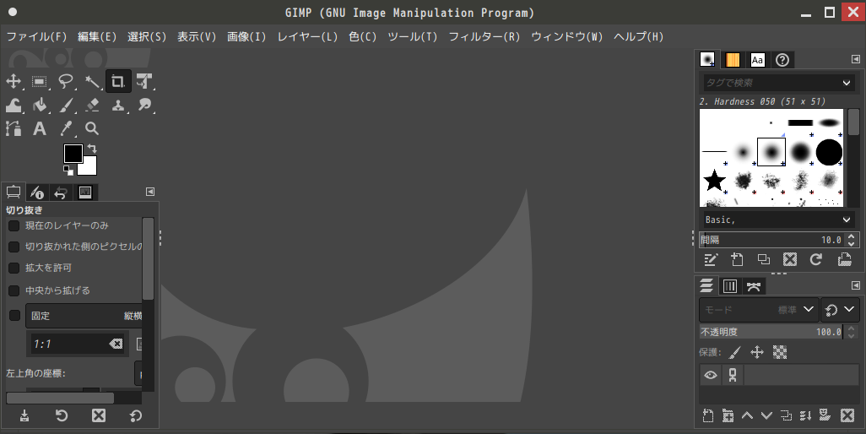This screenshot has width=866, height=434.
Task: Create a new brush
Action: [738, 259]
